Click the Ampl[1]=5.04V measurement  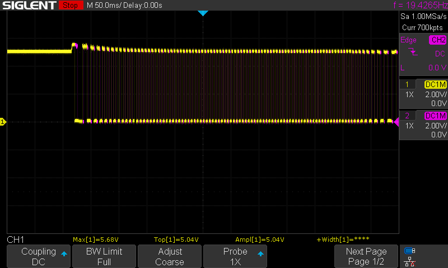[x=259, y=240]
